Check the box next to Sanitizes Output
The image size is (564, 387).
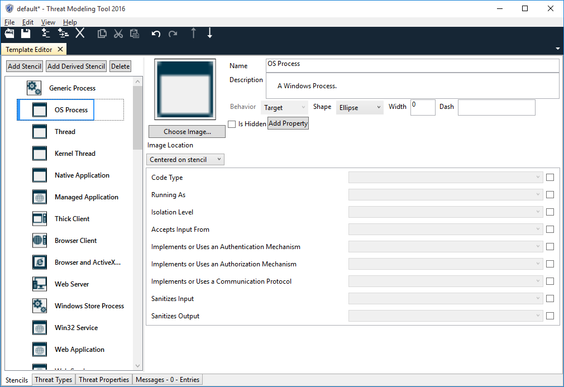[550, 316]
